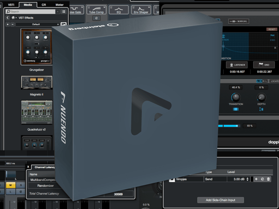Click the Env Shaper strip module

141,10
